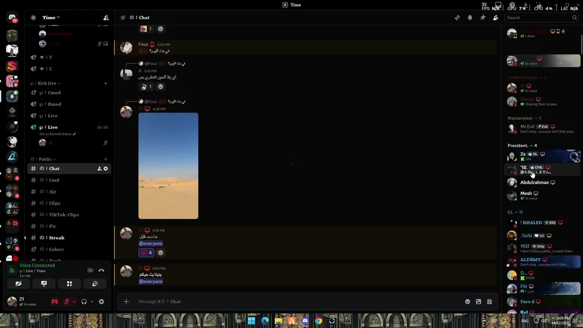Open Windows Start menu
Image resolution: width=583 pixels, height=328 pixels.
(x=251, y=321)
